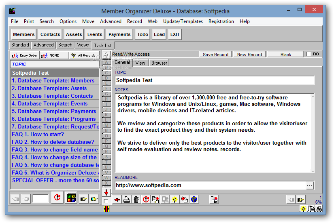Click the save-to-disk document icon
The height and width of the screenshot is (223, 334).
(x=214, y=200)
